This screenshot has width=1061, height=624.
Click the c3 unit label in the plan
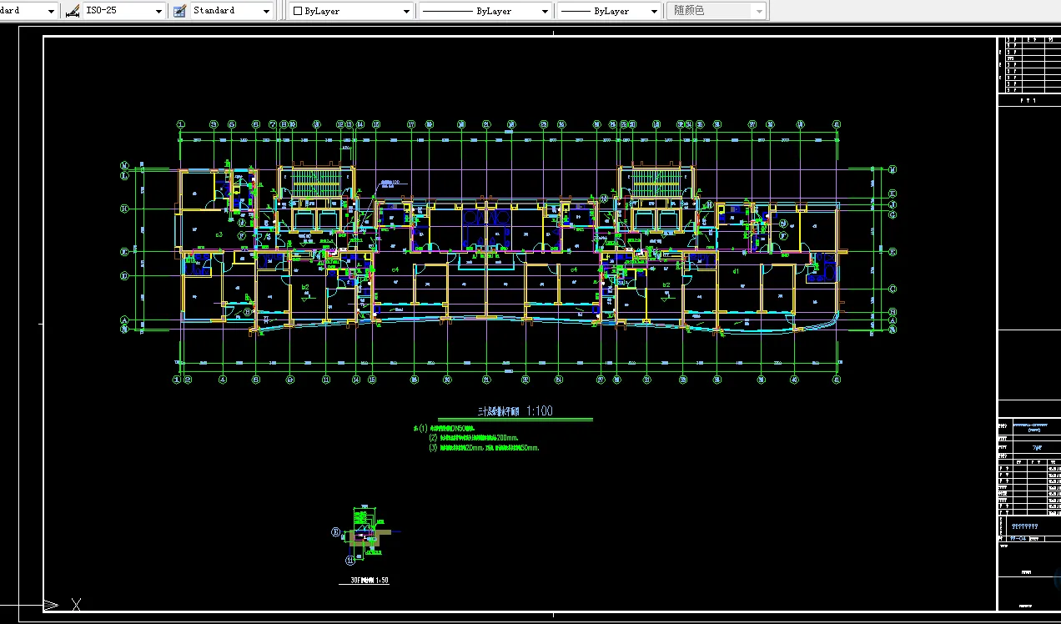(x=219, y=235)
